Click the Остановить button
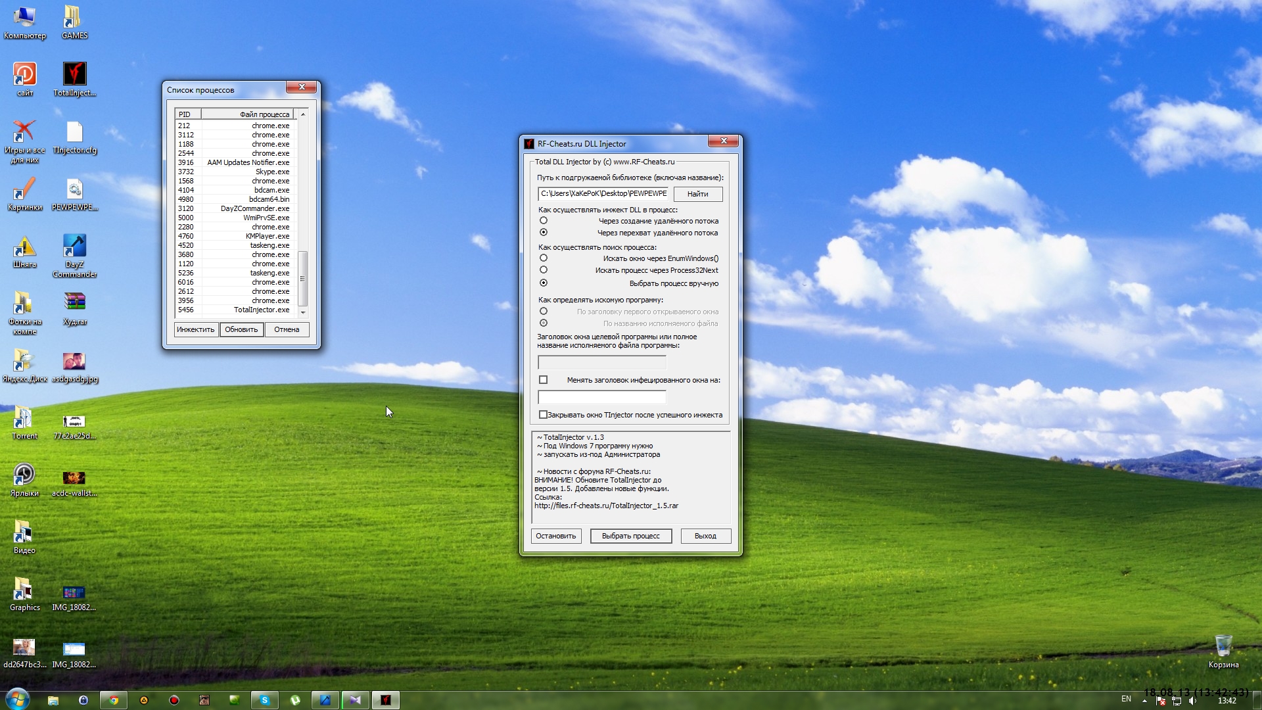 pyautogui.click(x=556, y=536)
